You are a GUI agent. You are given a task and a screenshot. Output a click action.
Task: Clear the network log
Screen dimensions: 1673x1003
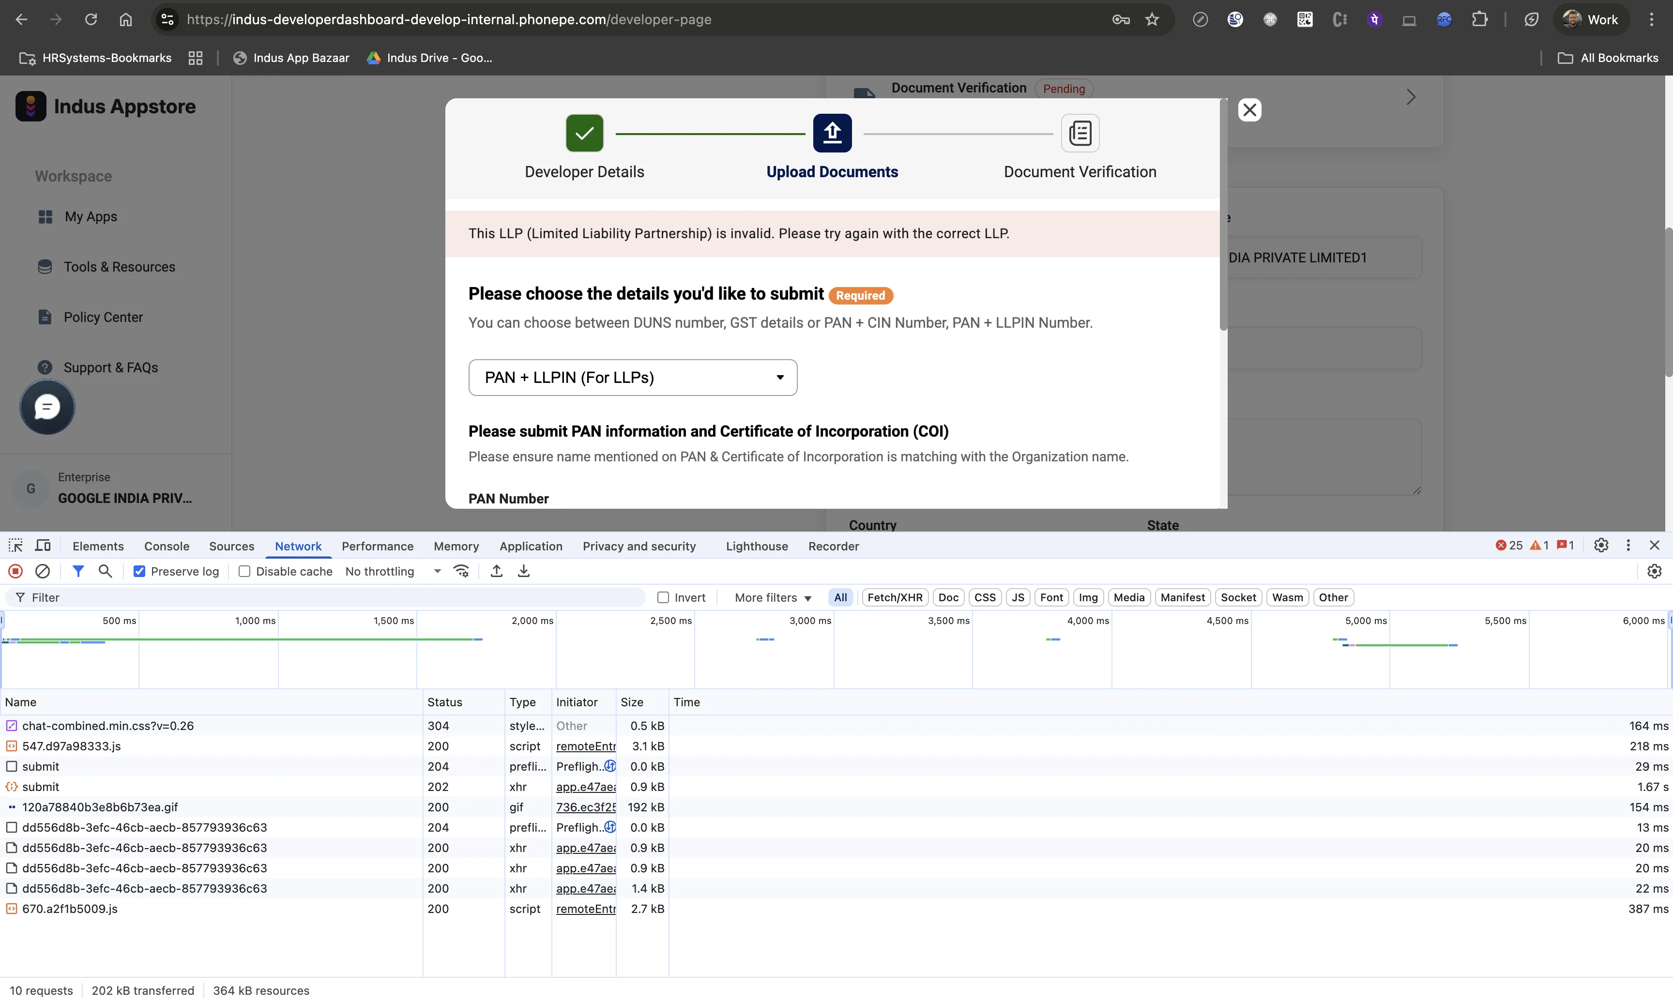[x=43, y=571]
